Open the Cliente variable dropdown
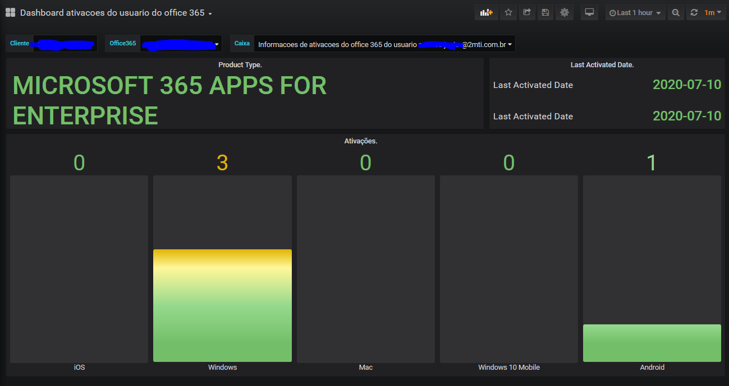 [x=65, y=44]
